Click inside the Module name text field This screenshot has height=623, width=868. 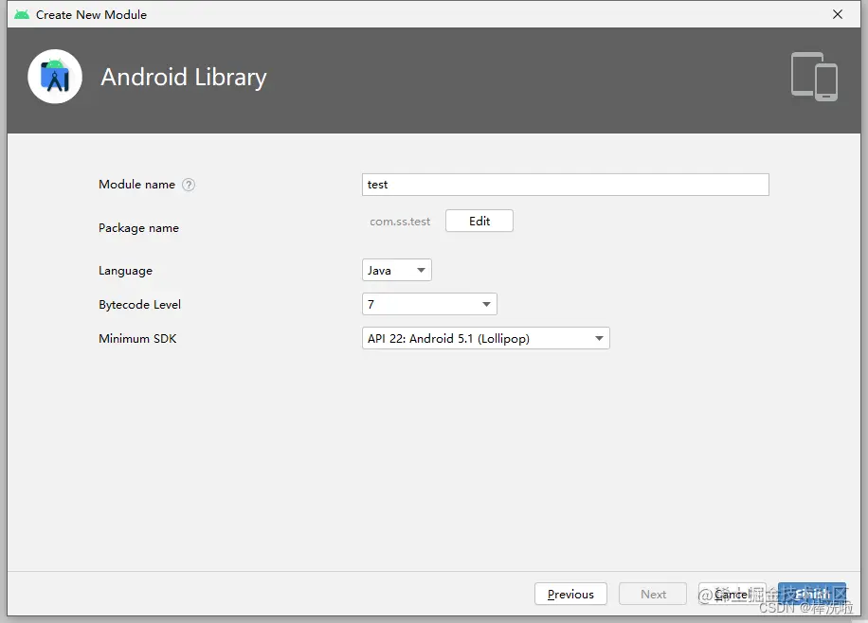click(565, 185)
